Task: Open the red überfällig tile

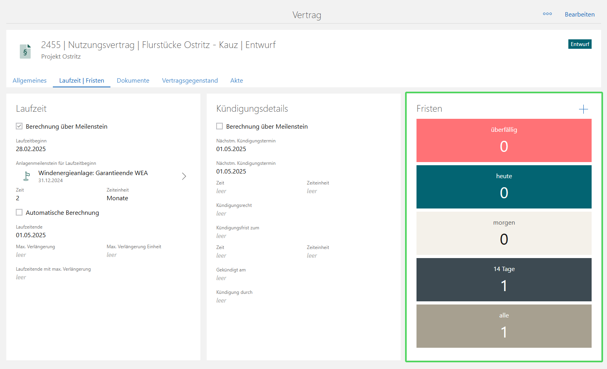Action: [504, 140]
